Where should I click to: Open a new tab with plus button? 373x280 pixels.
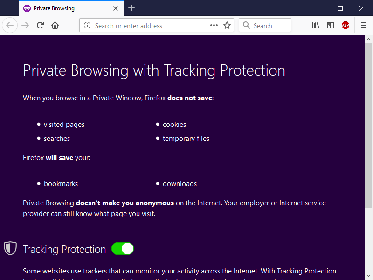131,8
